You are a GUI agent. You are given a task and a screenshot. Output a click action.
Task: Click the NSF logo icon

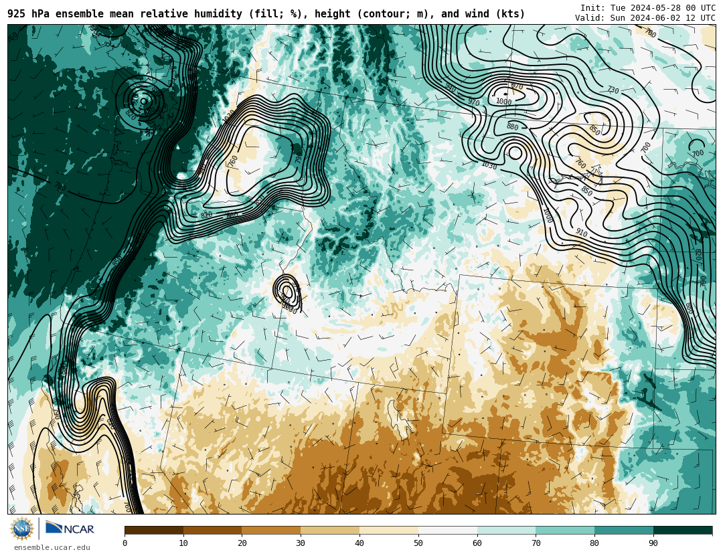[22, 529]
